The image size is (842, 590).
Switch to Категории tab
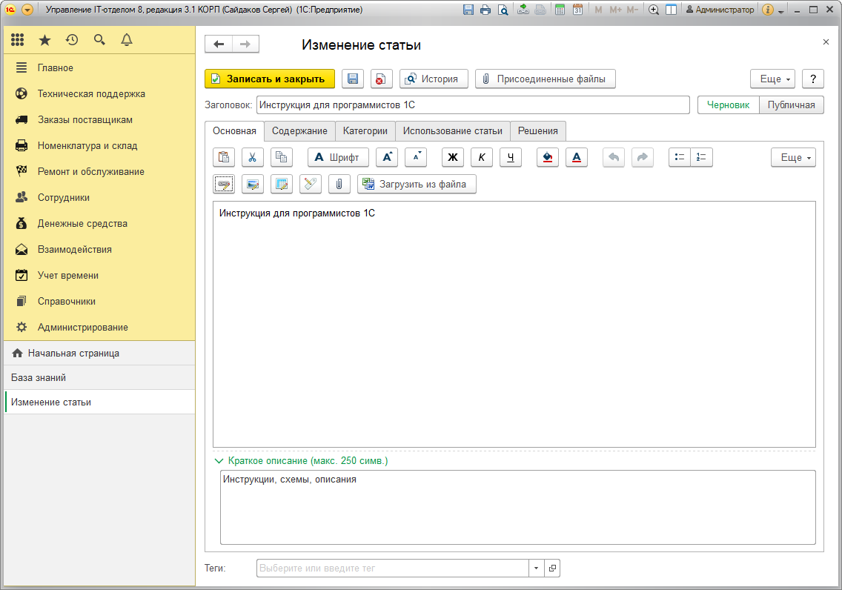click(365, 131)
